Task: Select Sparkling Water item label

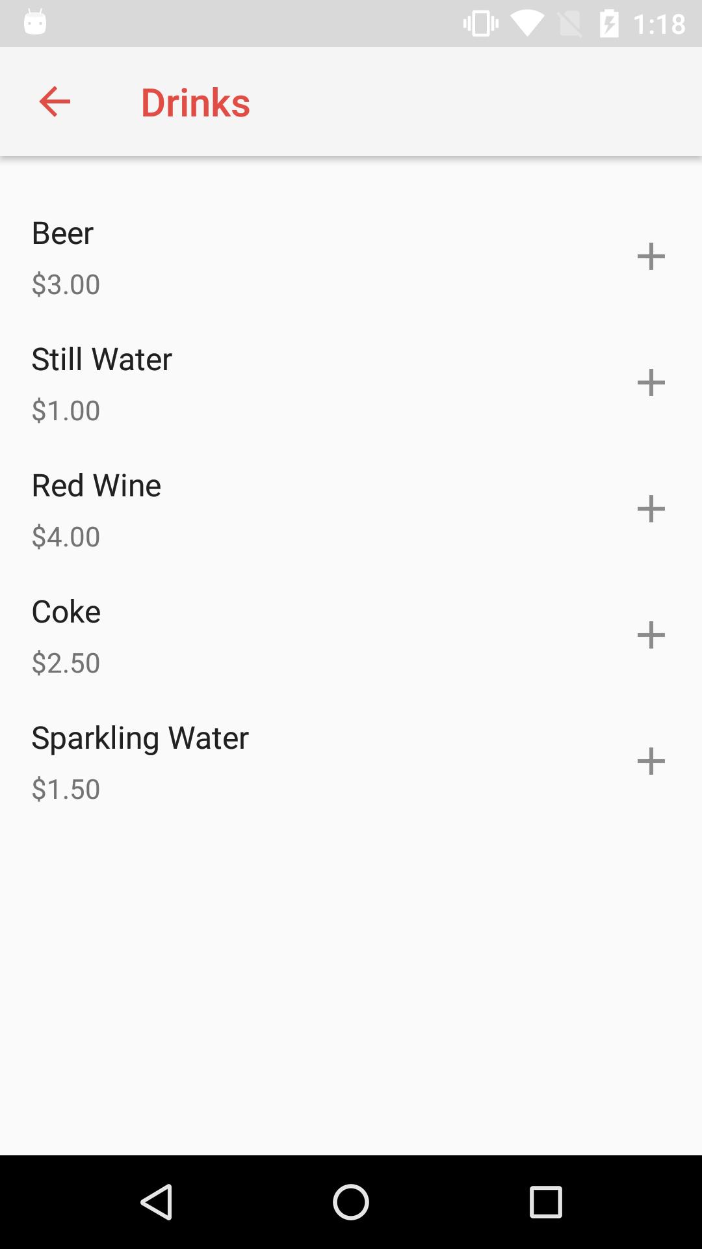Action: [x=140, y=738]
